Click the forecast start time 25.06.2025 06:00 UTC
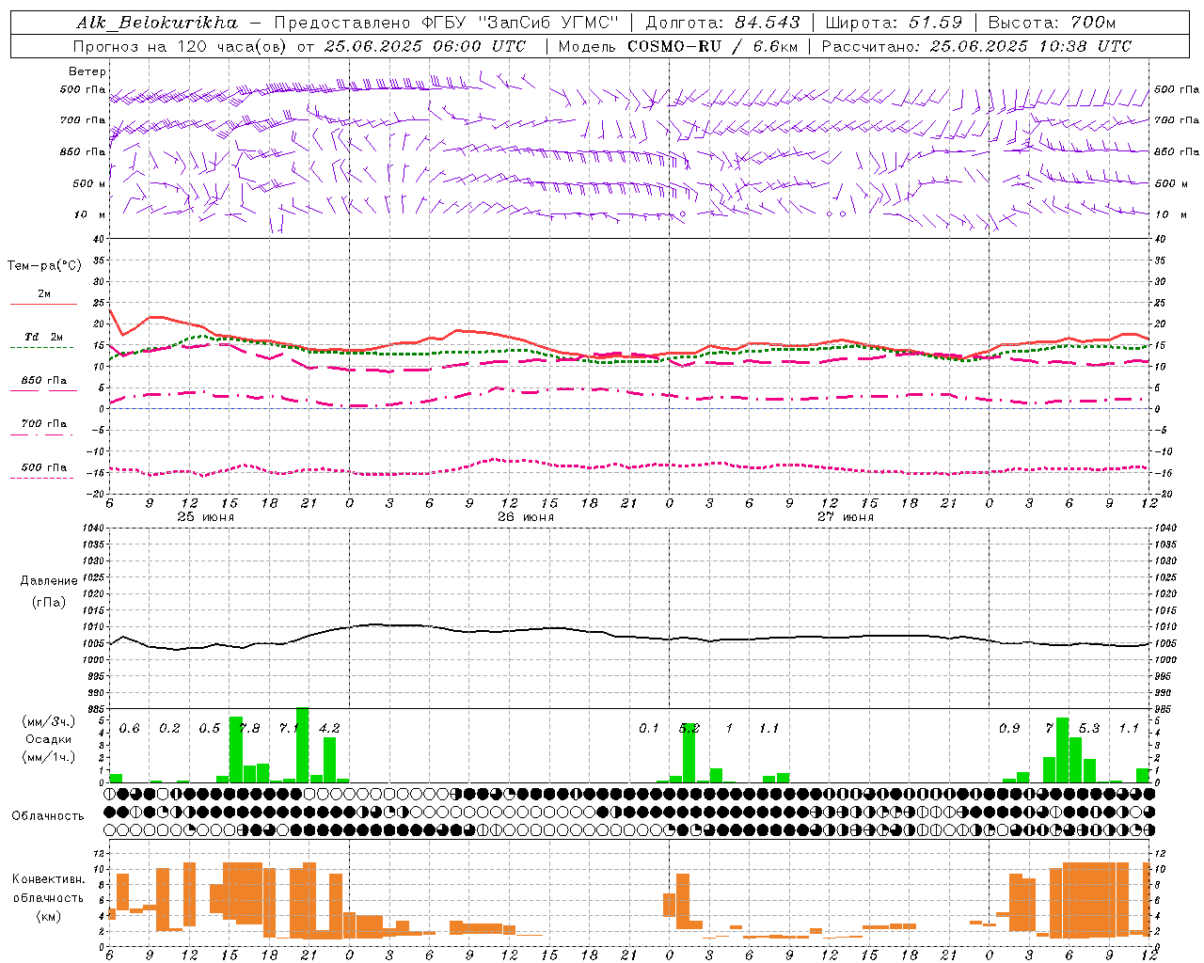Viewport: 1204px width, 963px height. [425, 46]
